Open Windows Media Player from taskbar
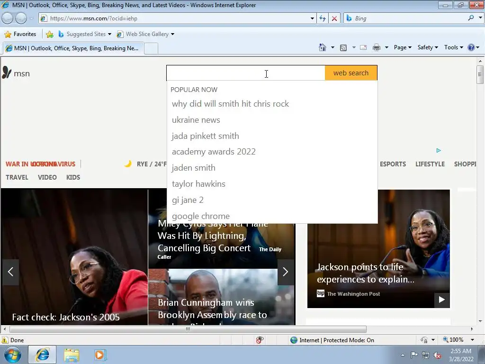The height and width of the screenshot is (364, 485). pos(99,355)
